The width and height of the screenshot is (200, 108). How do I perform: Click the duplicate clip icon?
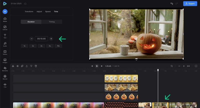pyautogui.click(x=22, y=66)
